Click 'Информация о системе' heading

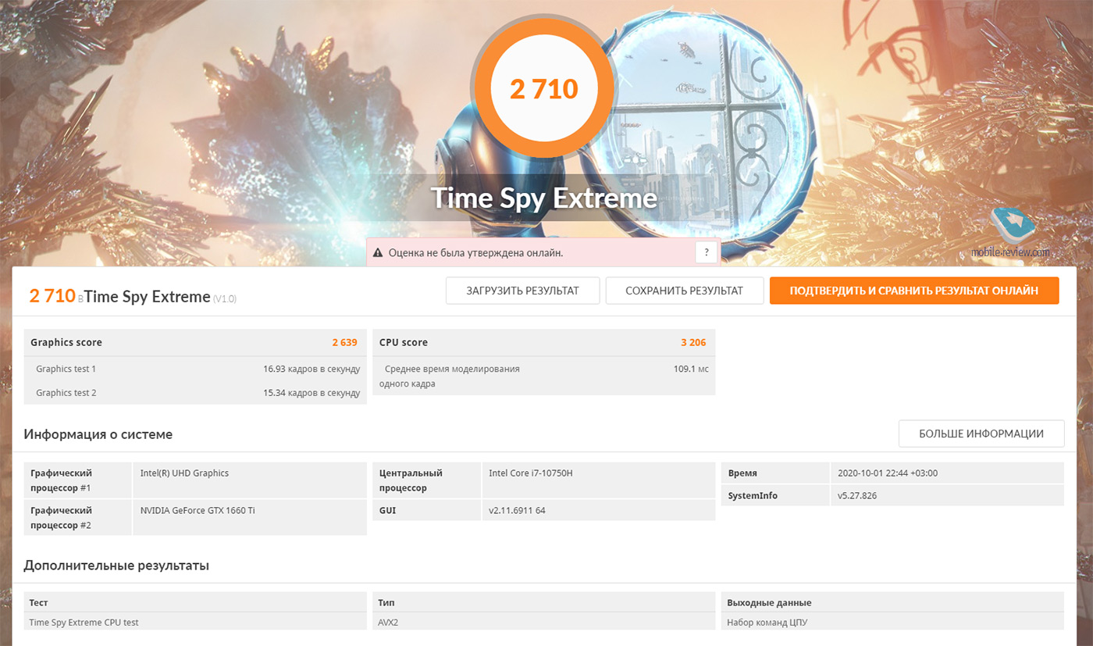coord(98,434)
